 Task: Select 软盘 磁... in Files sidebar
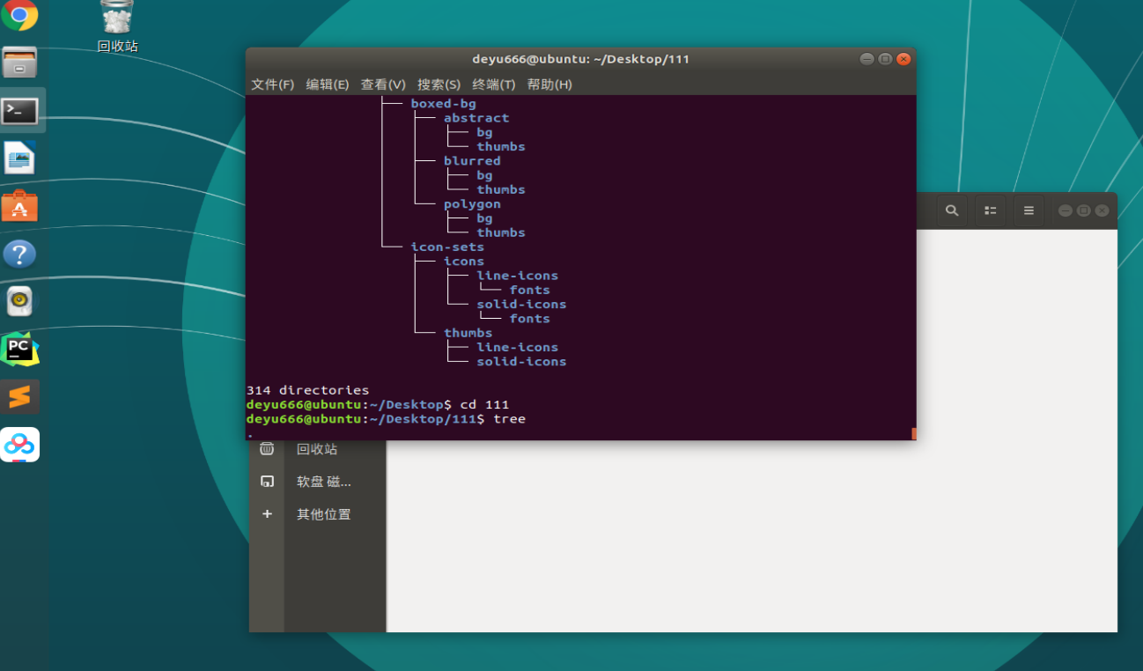pyautogui.click(x=324, y=482)
